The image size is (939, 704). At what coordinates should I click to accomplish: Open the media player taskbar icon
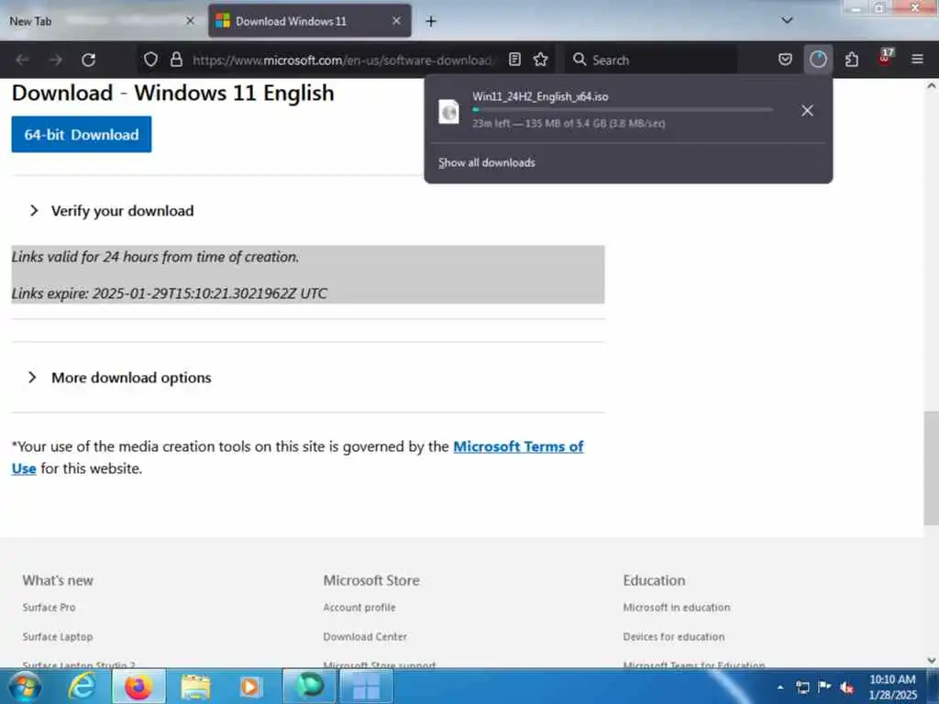[249, 687]
